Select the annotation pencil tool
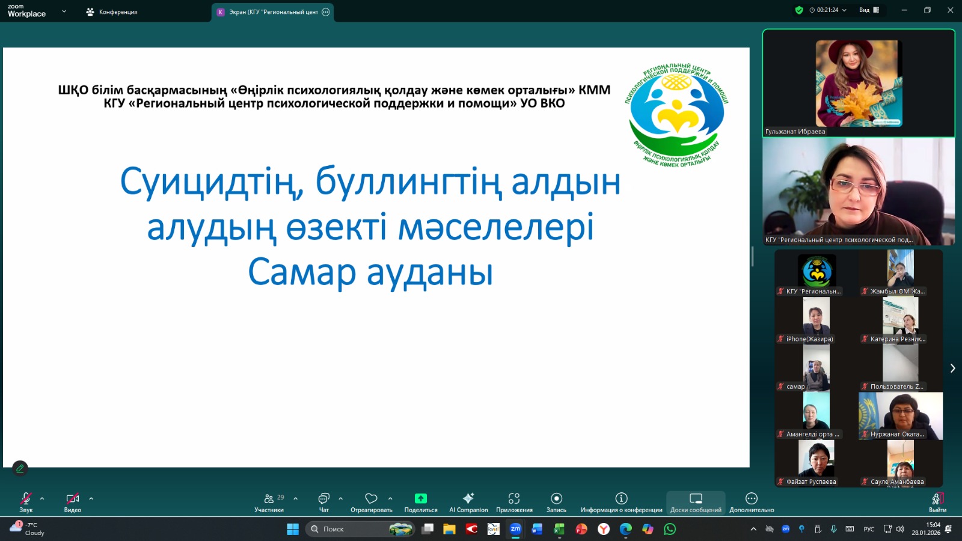Screen dimensions: 962x541 coord(20,468)
